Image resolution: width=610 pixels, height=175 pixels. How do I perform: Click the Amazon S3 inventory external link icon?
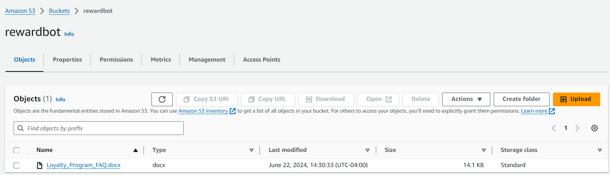tap(233, 111)
